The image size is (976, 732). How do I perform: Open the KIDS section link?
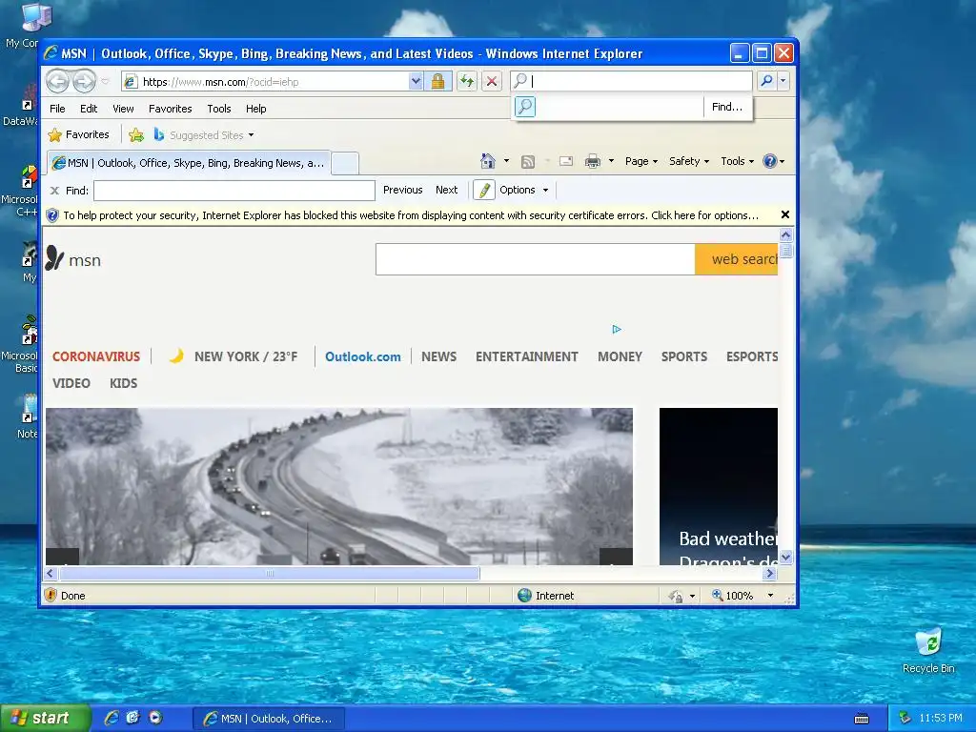coord(123,383)
